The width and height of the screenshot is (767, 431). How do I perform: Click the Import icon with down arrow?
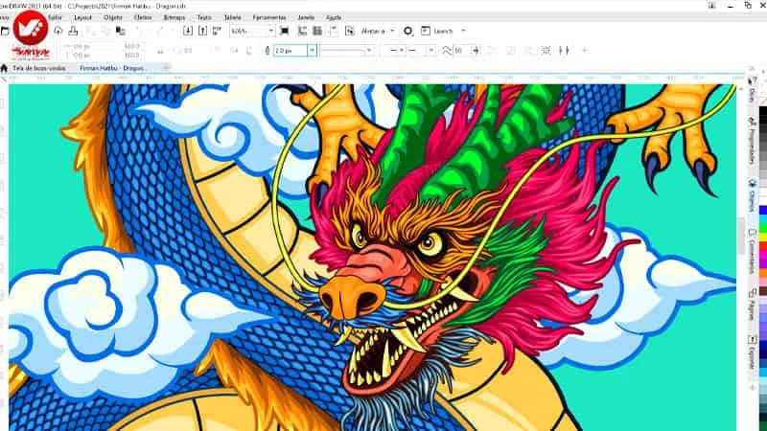(187, 31)
